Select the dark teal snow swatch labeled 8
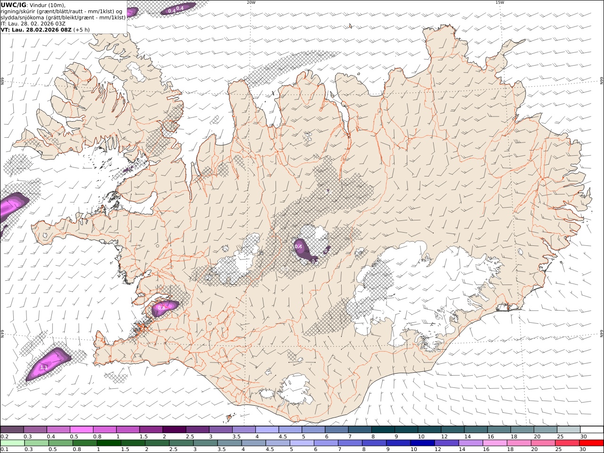This screenshot has height=453, width=604. 383,429
